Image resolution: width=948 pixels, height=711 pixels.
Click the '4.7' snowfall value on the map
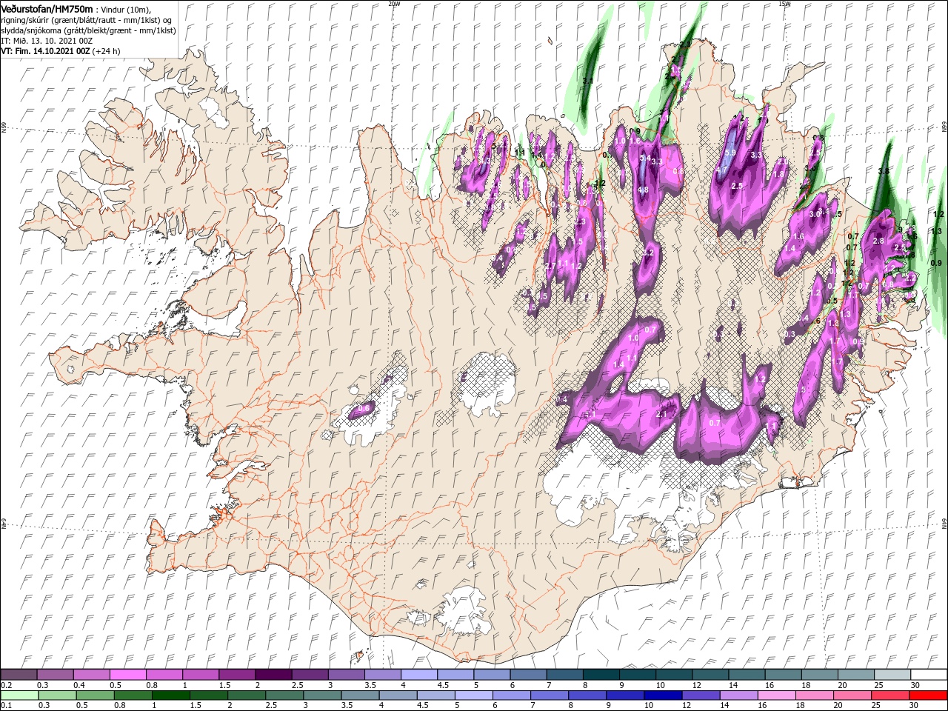pos(721,170)
